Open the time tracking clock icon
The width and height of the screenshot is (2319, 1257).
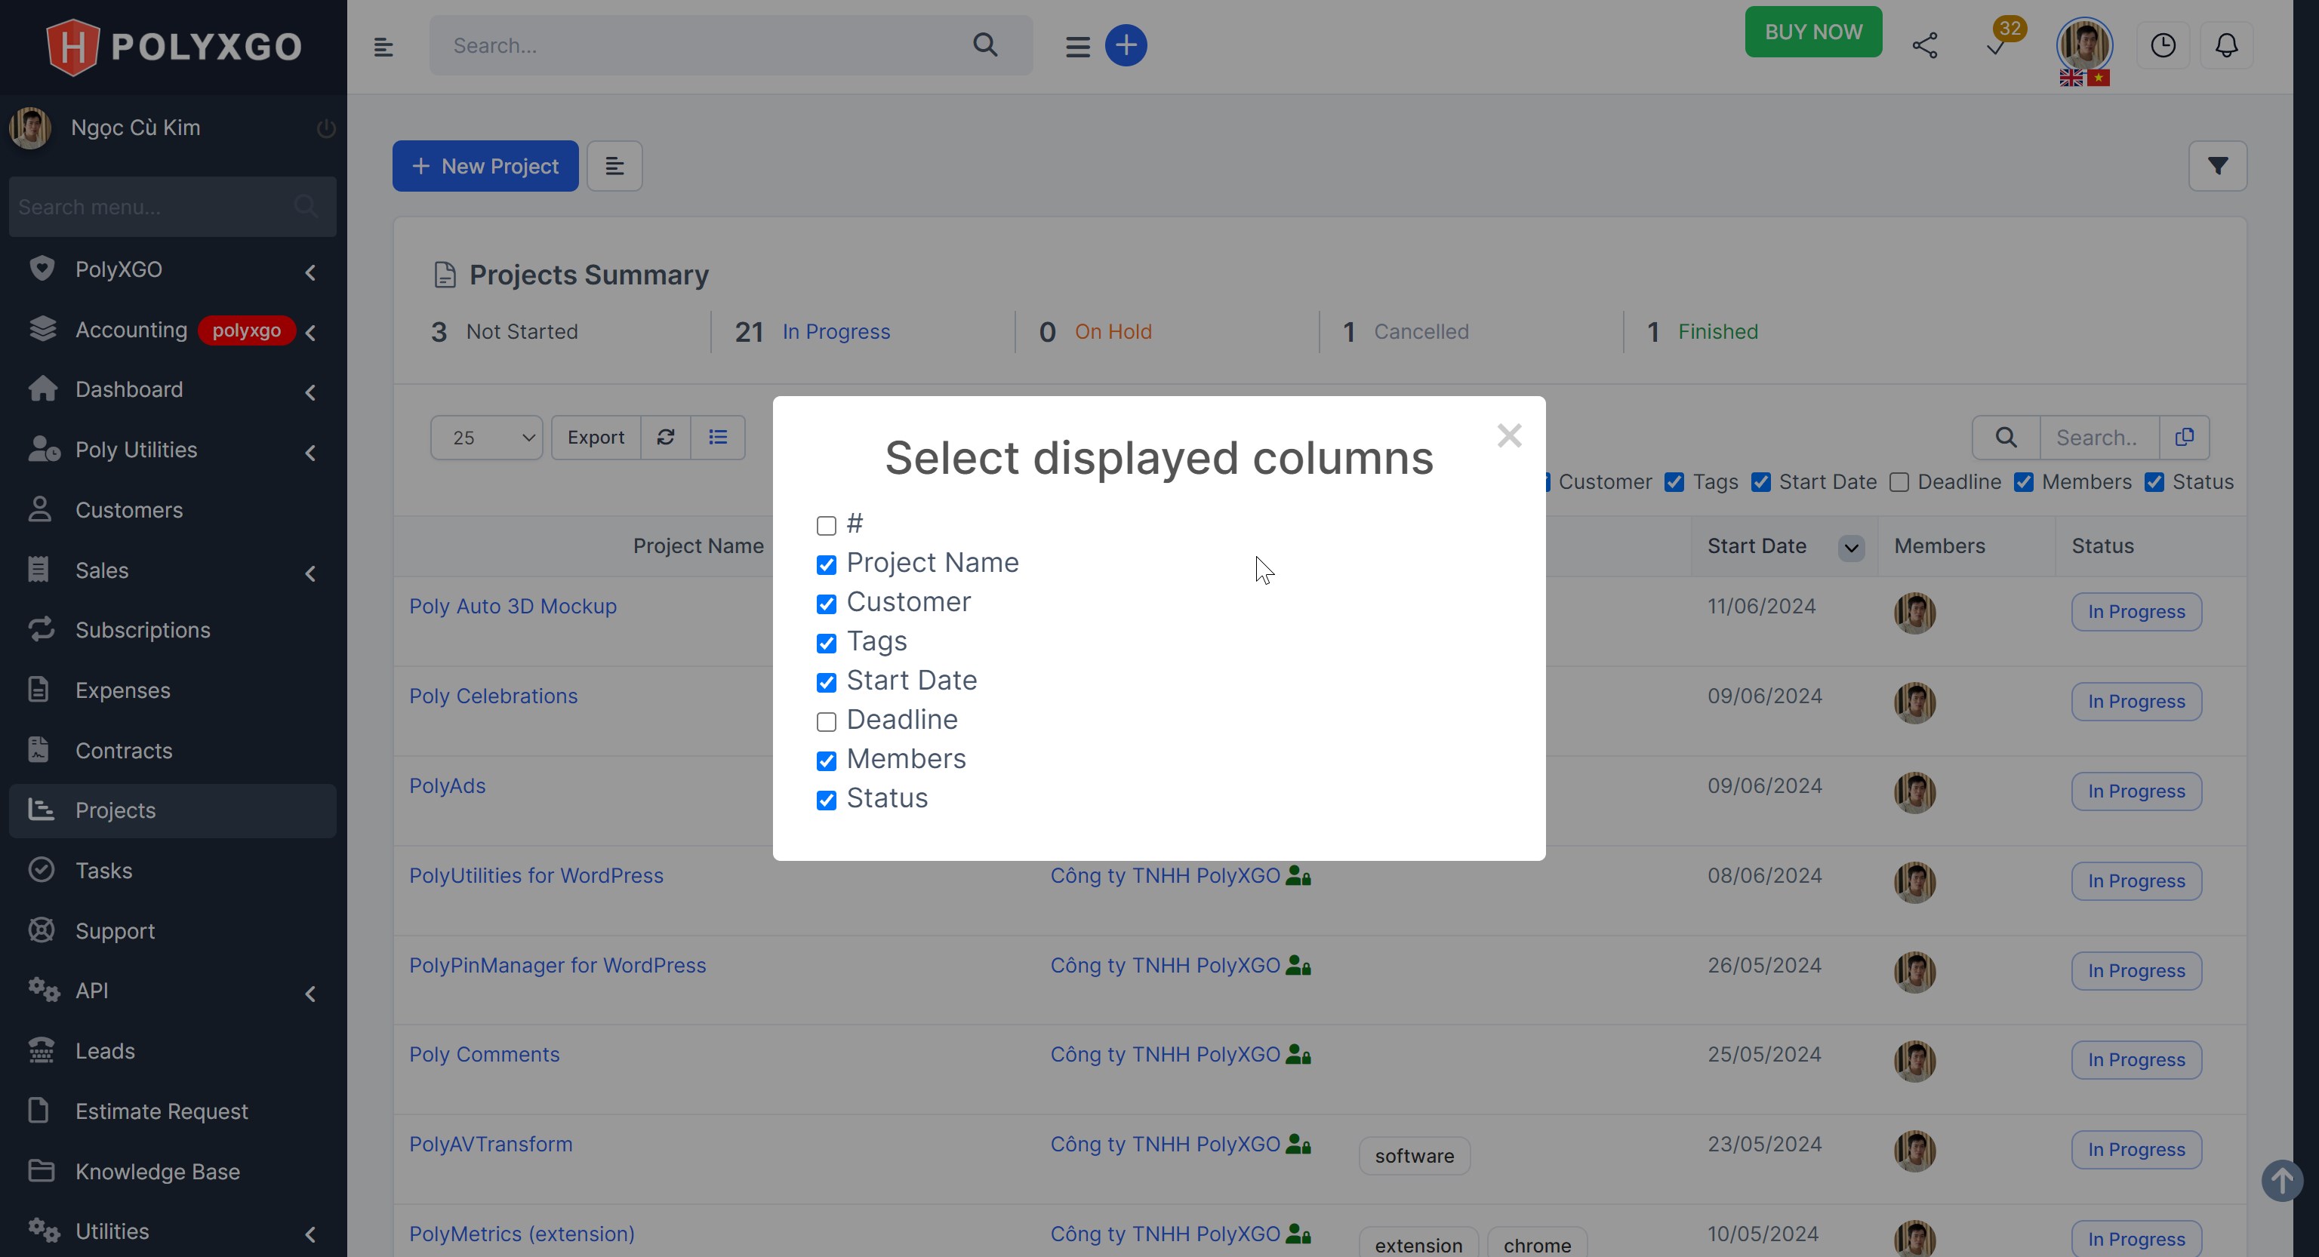(2163, 45)
